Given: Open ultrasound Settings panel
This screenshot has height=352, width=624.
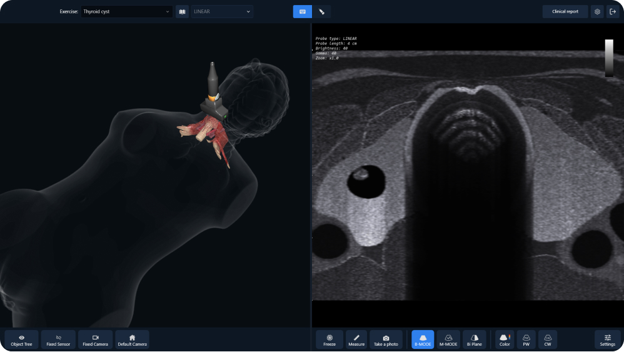Looking at the screenshot, I should click(x=607, y=339).
